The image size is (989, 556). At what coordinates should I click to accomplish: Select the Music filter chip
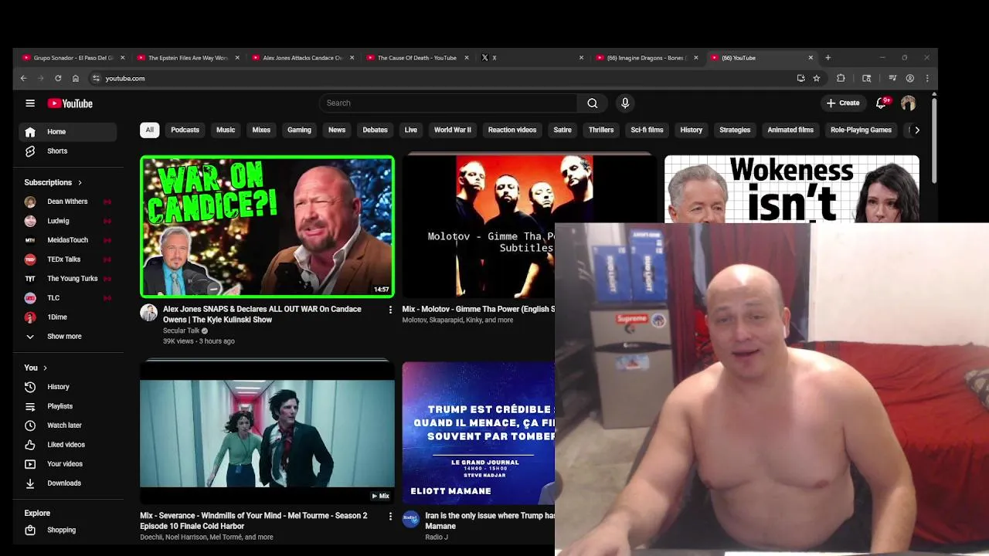point(226,131)
